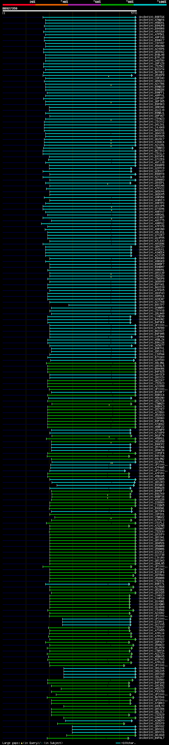The height and width of the screenshot is (745, 169).
Task: Select the UniRef100_C0P9H4 label
Action: pos(152,337)
